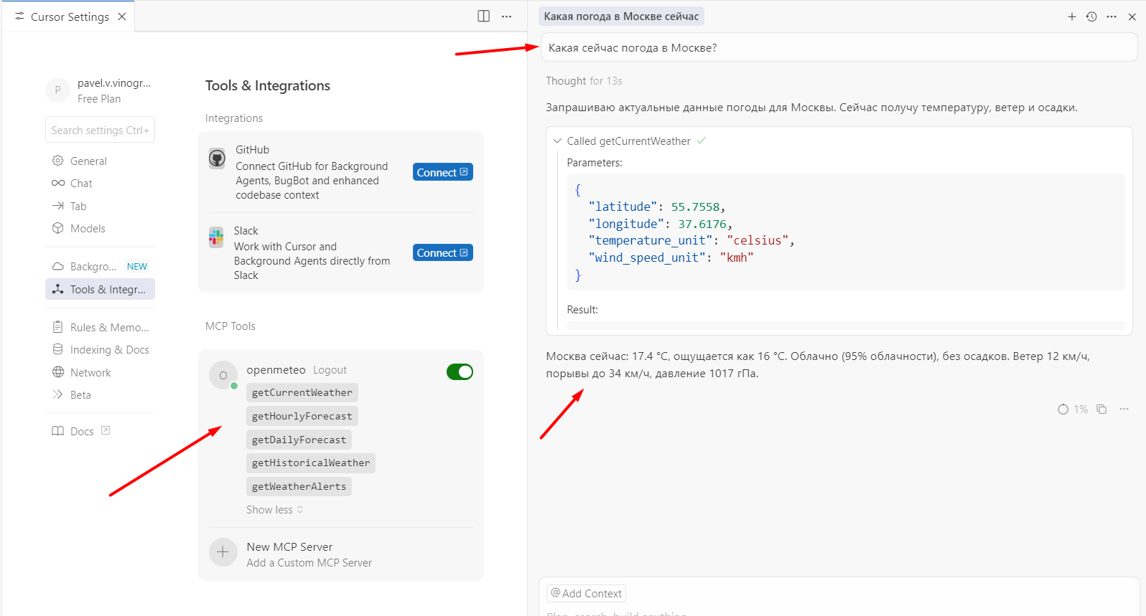Click the NEW badge beside Background
Viewport: 1146px width, 616px height.
coord(137,267)
